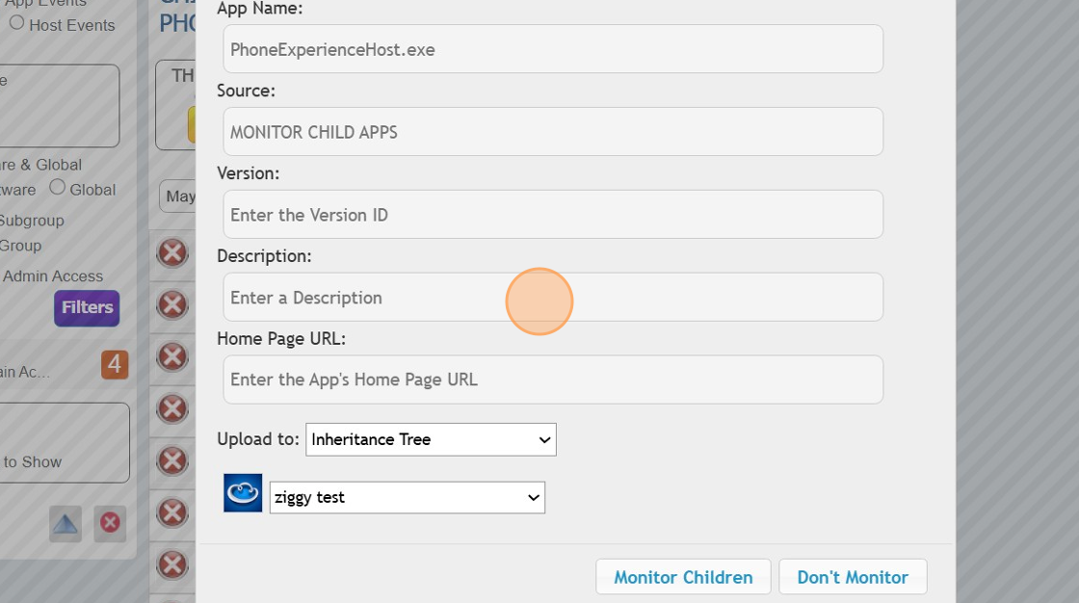Click the blue cloud upload icon
Image resolution: width=1079 pixels, height=603 pixels.
coord(242,492)
